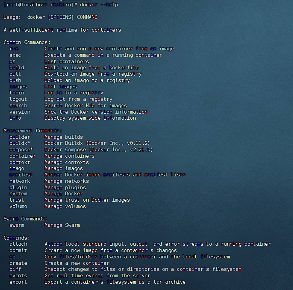The image size is (293, 290).
Task: Select the 'buildx*' management command
Action: tap(20, 143)
